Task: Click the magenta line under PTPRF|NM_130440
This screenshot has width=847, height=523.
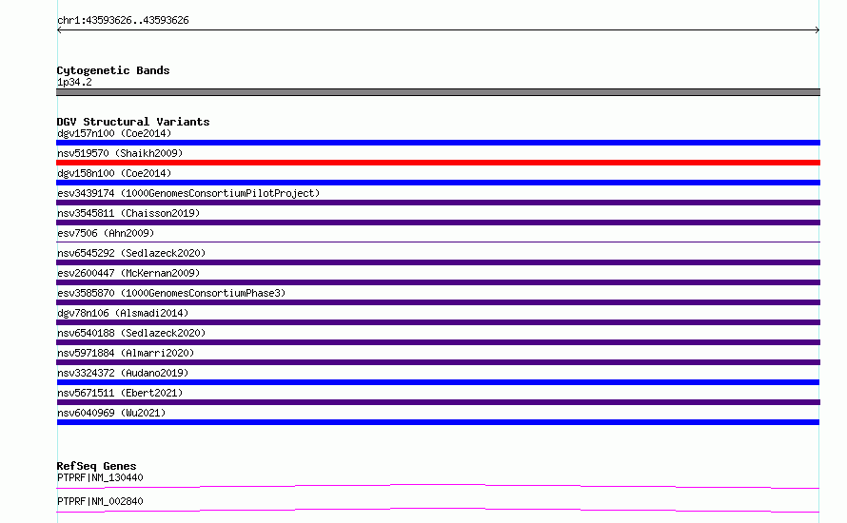Action: pyautogui.click(x=438, y=486)
